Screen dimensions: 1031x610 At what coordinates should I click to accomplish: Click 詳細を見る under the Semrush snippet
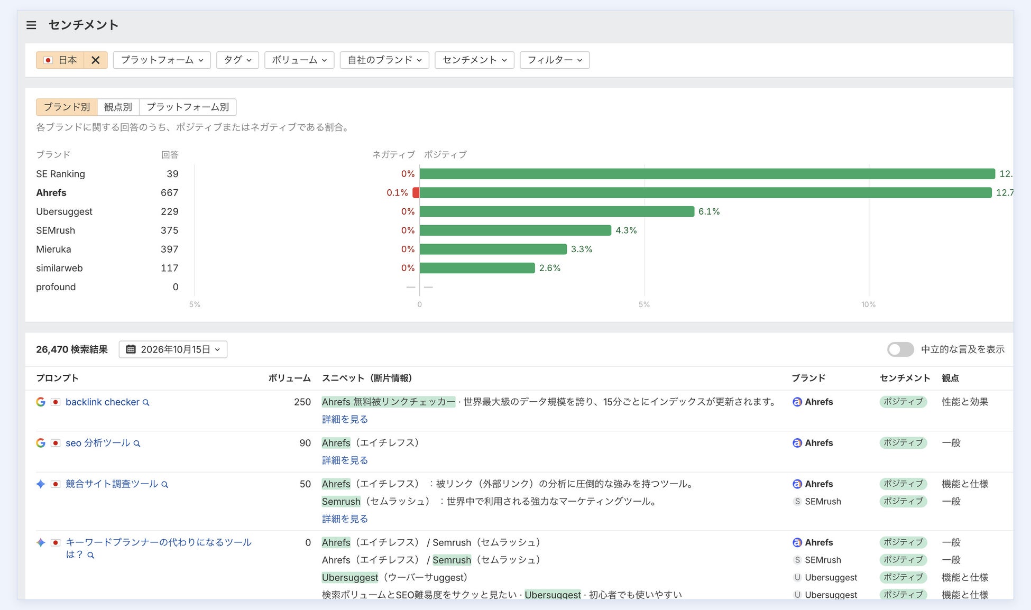coord(345,520)
